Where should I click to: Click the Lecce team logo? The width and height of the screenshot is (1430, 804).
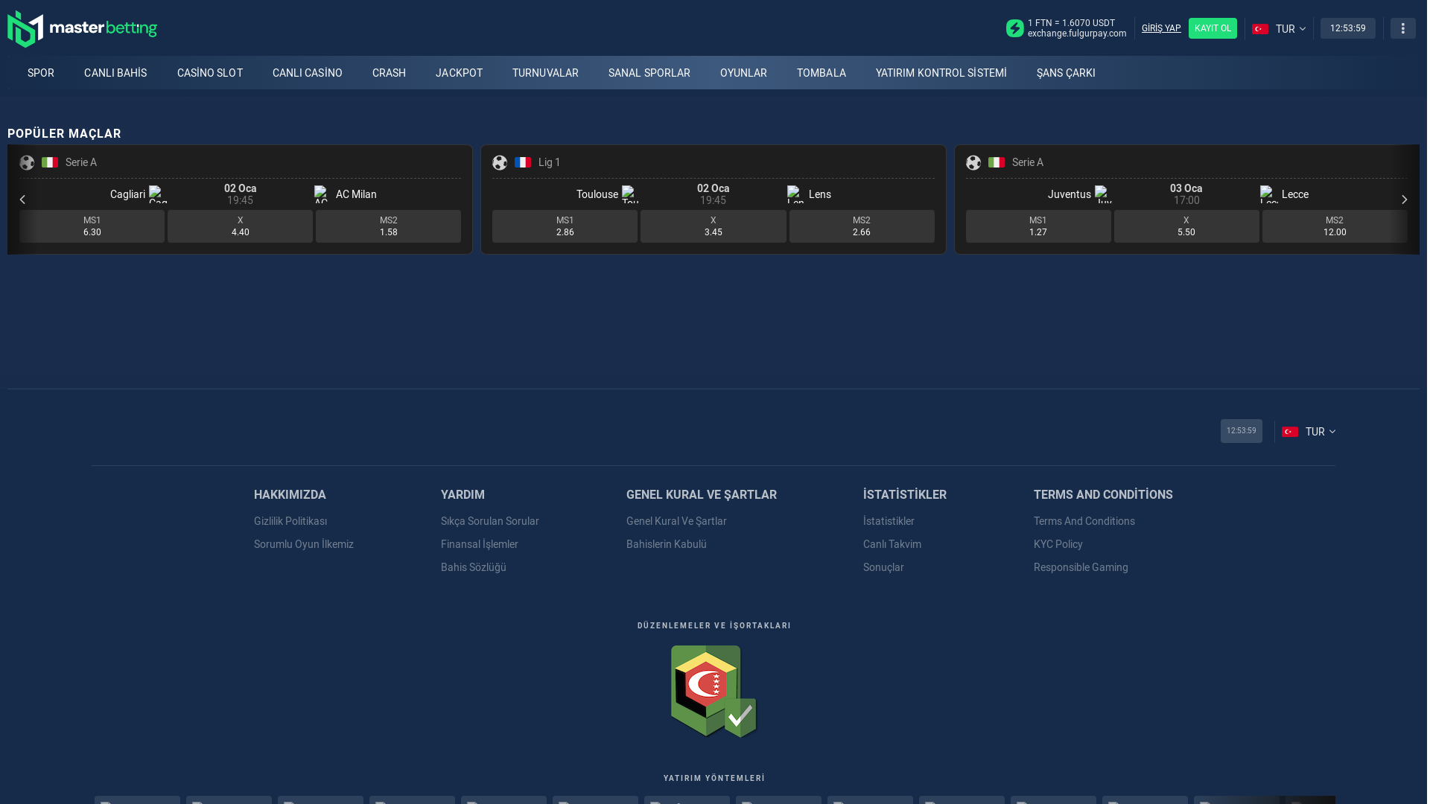1269,194
